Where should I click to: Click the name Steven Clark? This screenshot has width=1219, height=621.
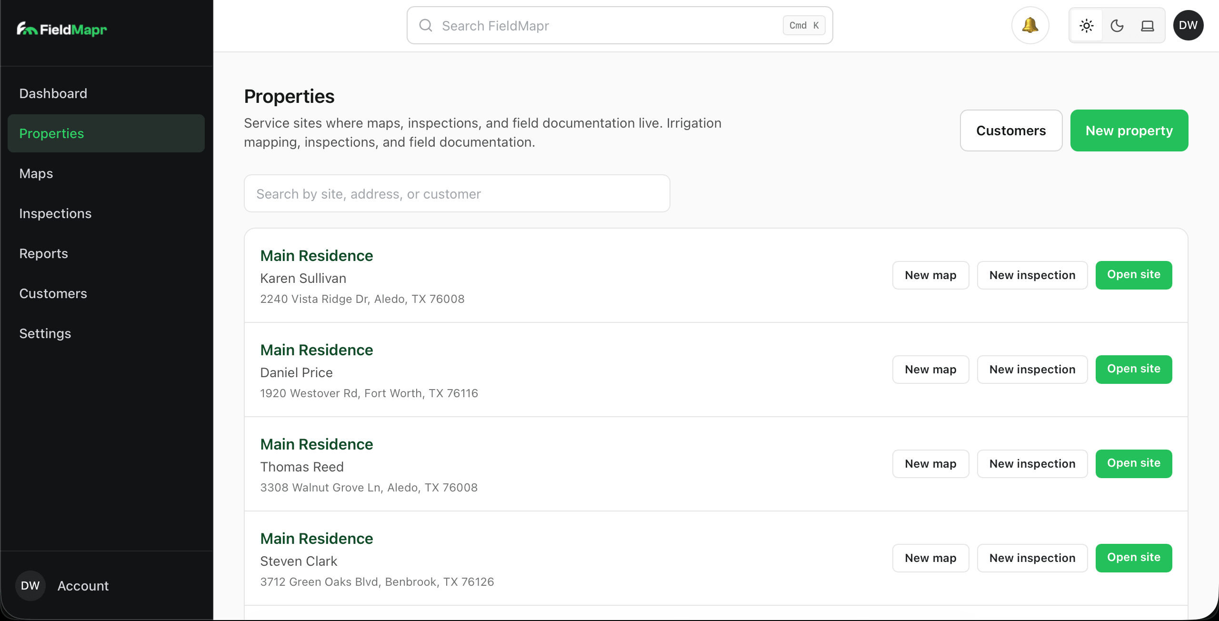[x=299, y=561]
